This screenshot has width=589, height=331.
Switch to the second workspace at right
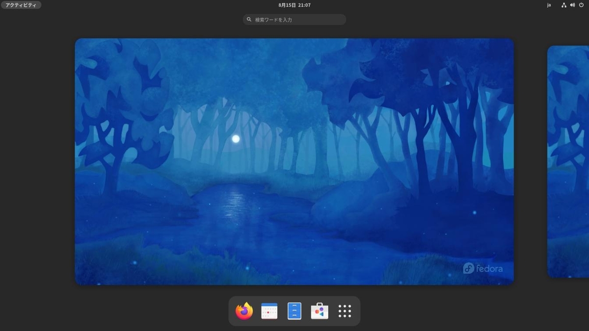click(568, 161)
